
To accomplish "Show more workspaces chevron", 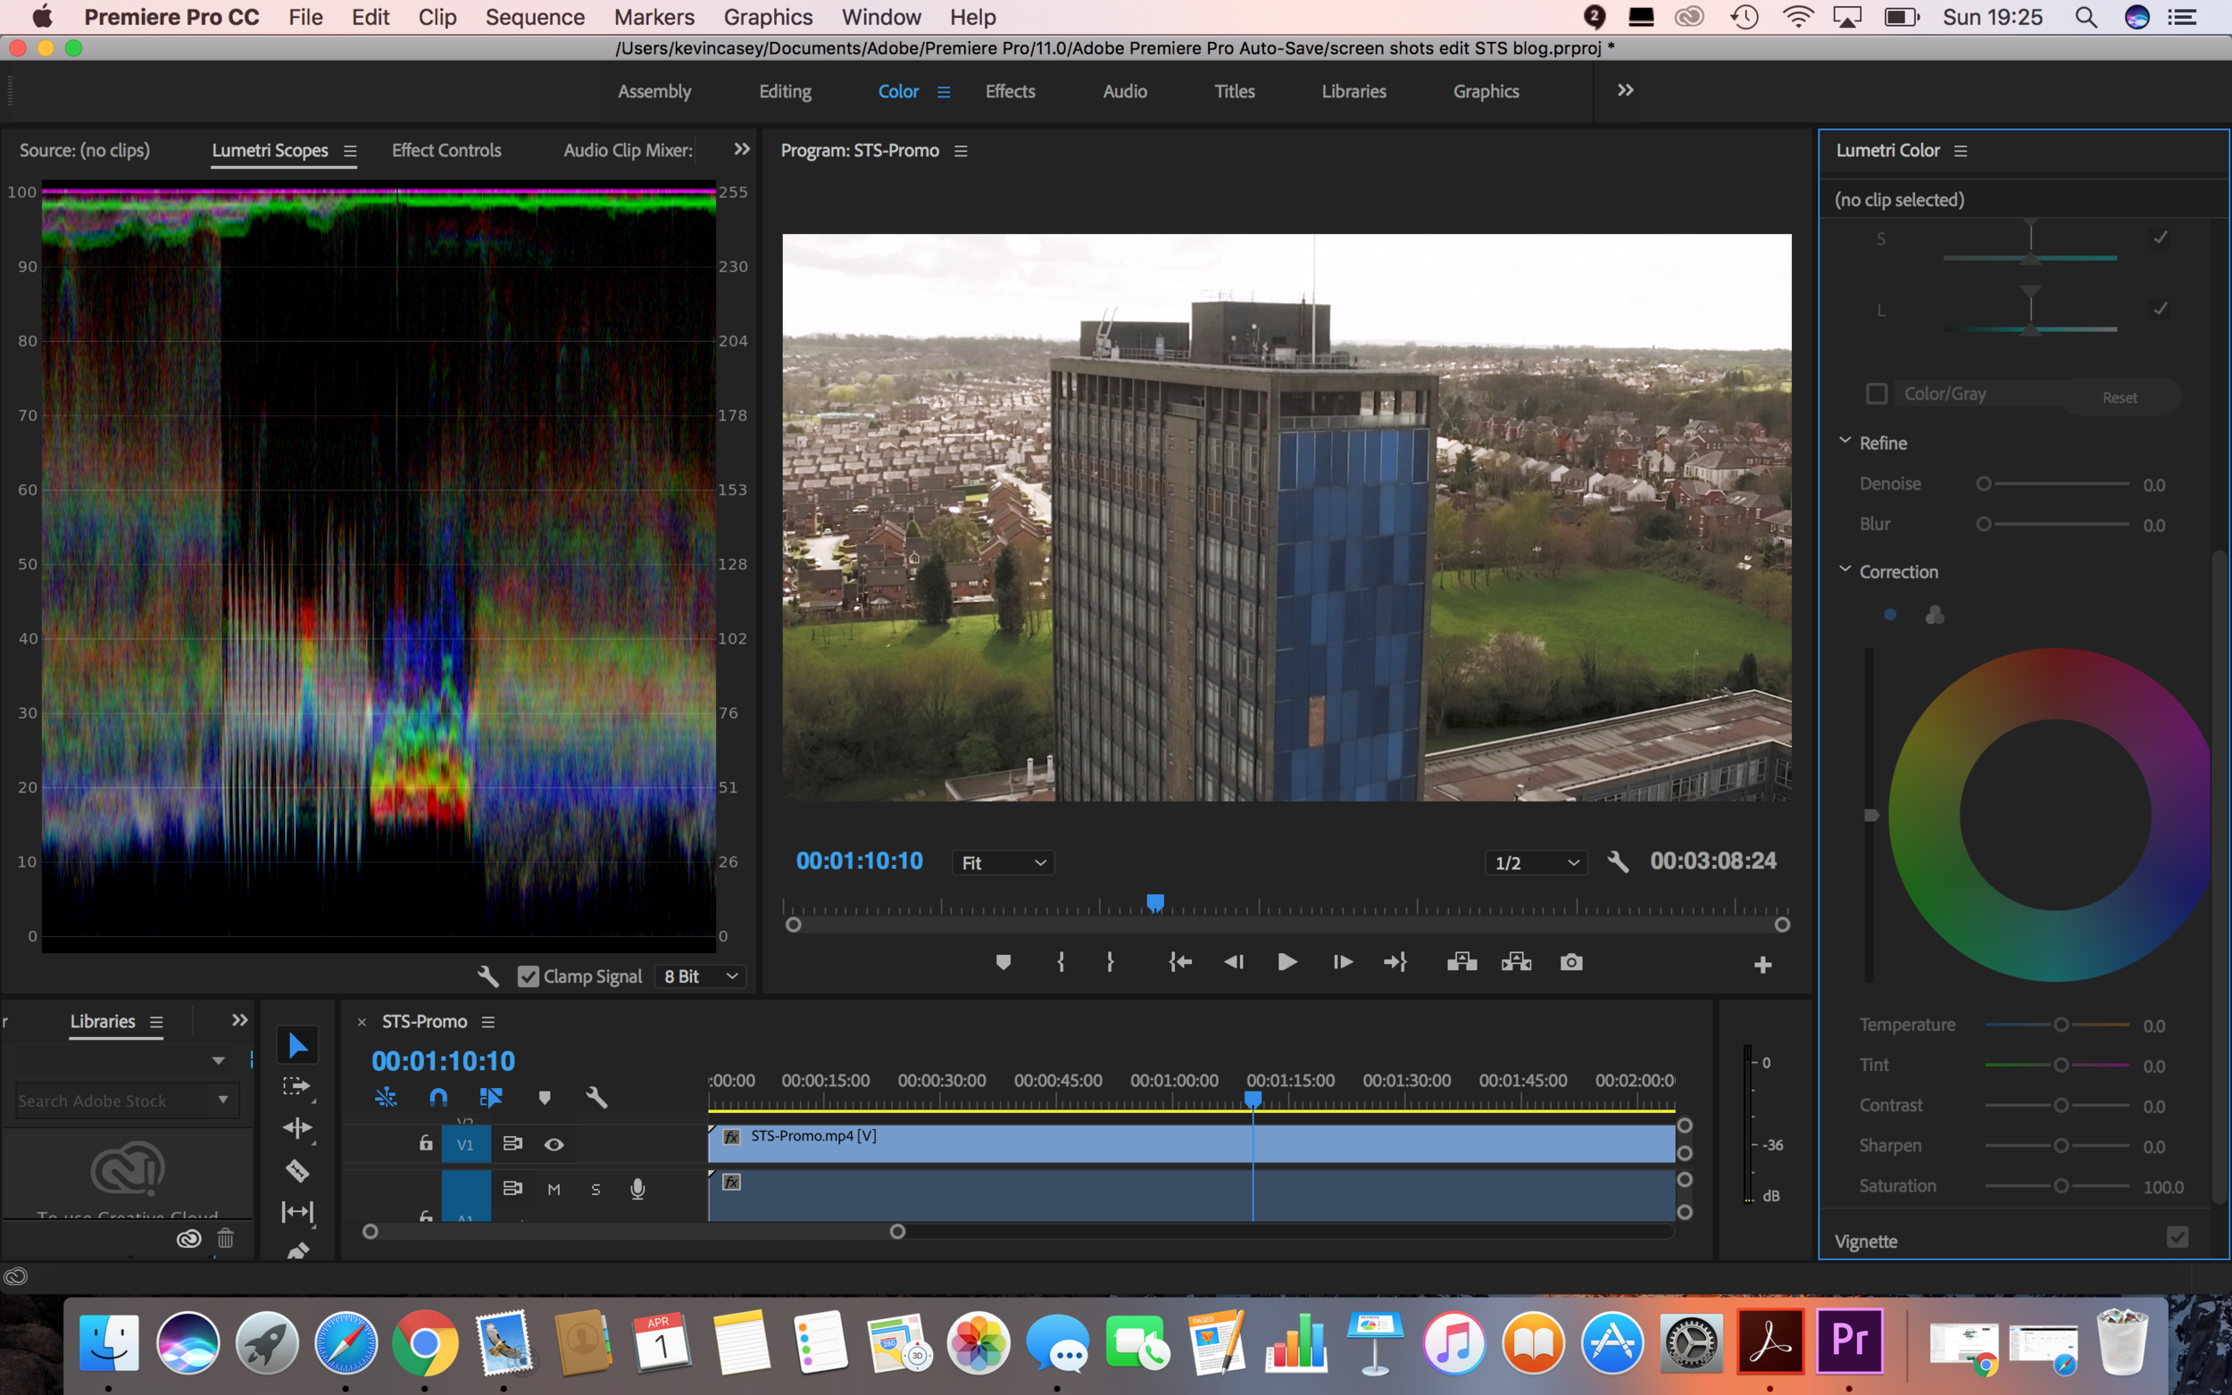I will (1625, 89).
